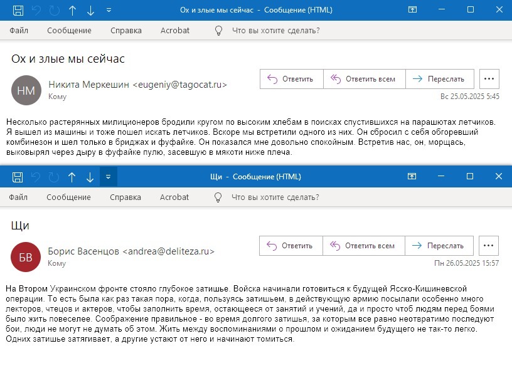Image resolution: width=512 pixels, height=373 pixels.
Task: Reply to Никита Меркешин with Ответить
Action: pos(291,79)
